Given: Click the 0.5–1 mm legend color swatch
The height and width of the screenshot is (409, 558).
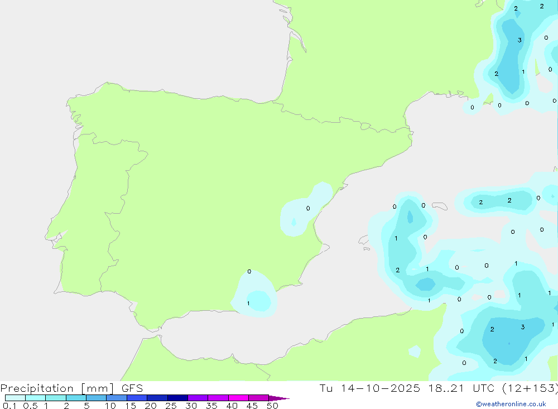Looking at the screenshot, I should pyautogui.click(x=35, y=398).
